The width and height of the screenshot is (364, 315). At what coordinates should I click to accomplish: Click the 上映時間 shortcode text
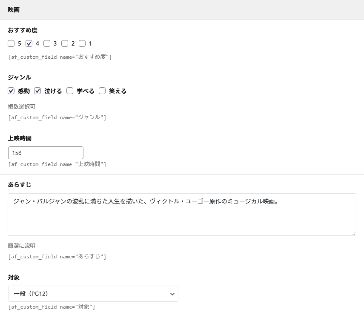[57, 164]
